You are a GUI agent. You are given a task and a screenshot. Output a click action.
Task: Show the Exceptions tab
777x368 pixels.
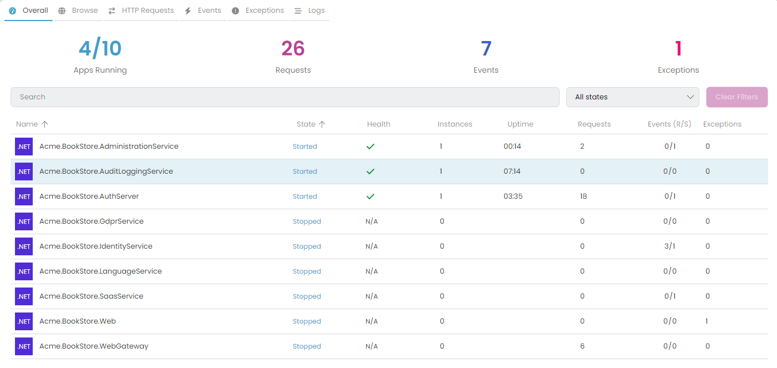(258, 11)
